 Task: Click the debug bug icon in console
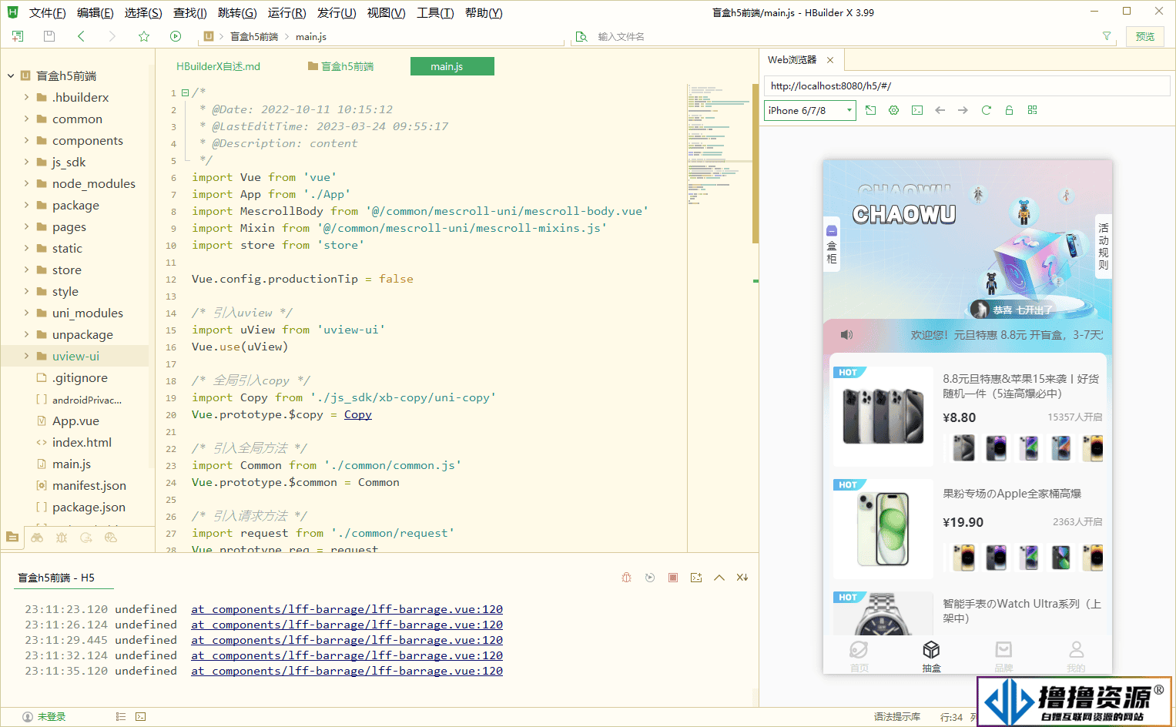pyautogui.click(x=627, y=578)
